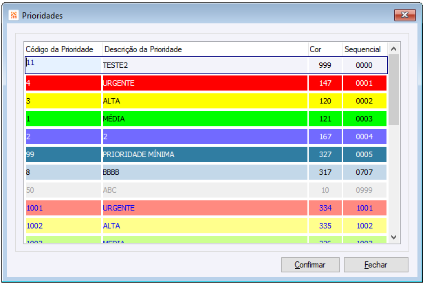Screen dimensions: 425x284
Task: Click sequence 0001 cell
Action: pyautogui.click(x=365, y=83)
